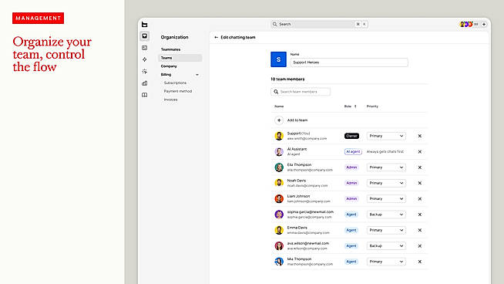
Task: Remove ava.wilson@newmail.com from the team
Action: tap(420, 246)
